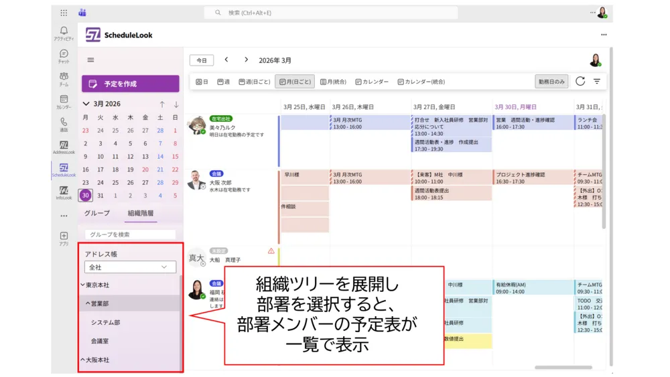
Task: Select システム部 in organization tree
Action: coord(105,322)
